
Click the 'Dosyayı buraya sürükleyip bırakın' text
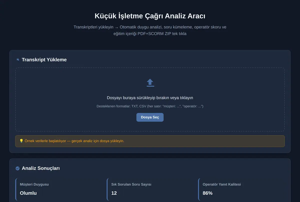pos(150,98)
